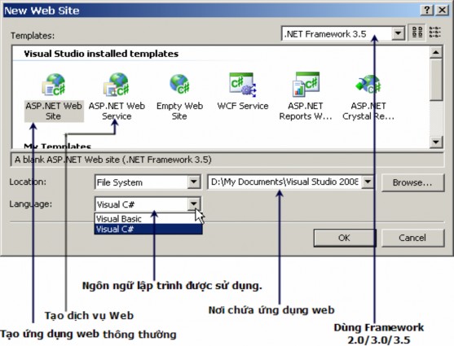Image resolution: width=454 pixels, height=346 pixels.
Task: Open the .NET Framework version dropdown
Action: click(x=398, y=33)
